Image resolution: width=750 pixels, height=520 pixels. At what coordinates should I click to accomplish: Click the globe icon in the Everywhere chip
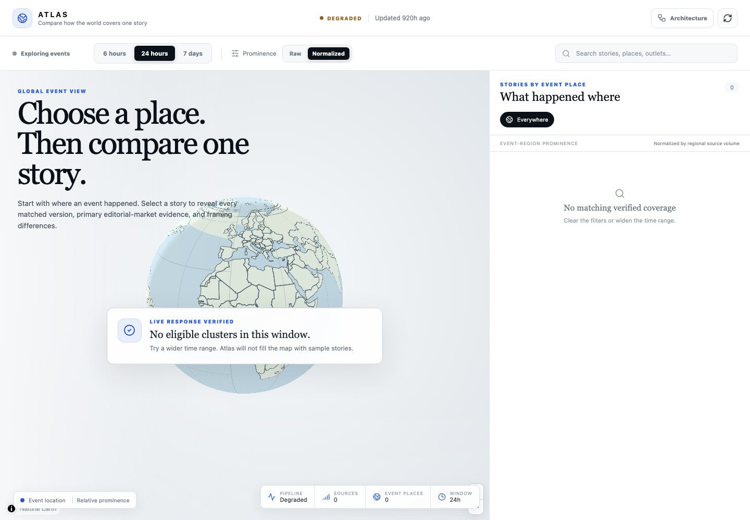tap(509, 120)
